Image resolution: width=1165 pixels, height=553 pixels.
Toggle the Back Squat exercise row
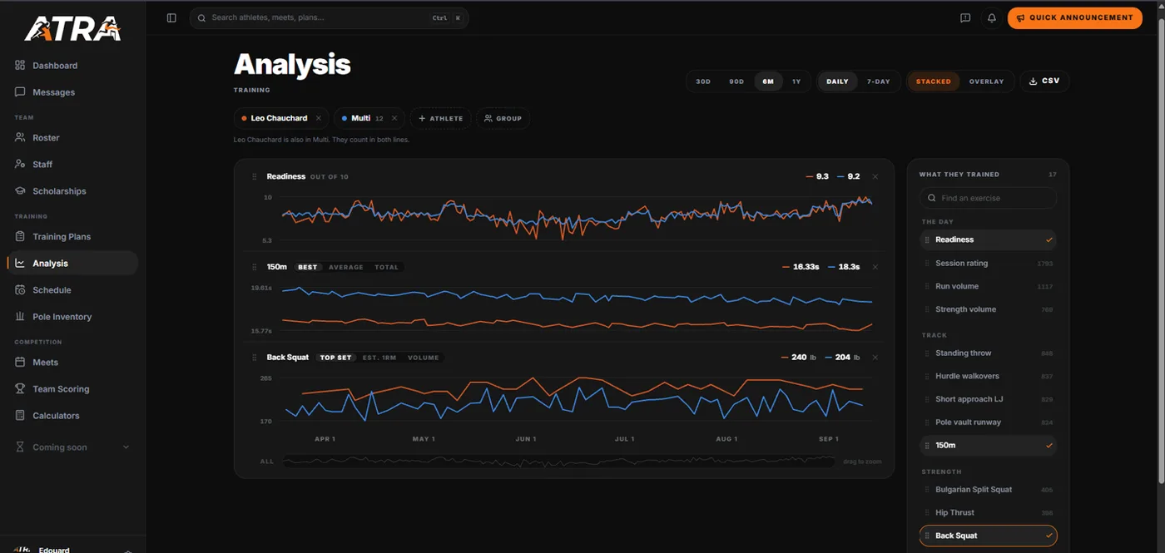[x=989, y=536]
